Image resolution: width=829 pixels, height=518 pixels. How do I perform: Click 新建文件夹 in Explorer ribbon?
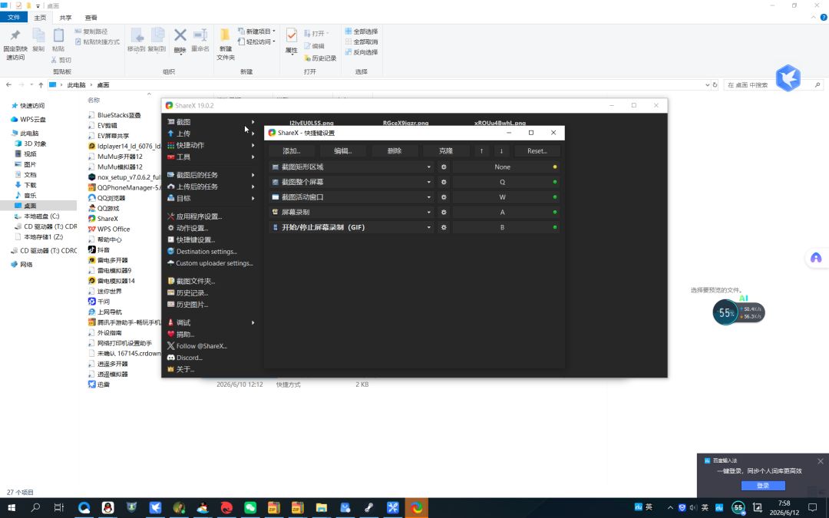(226, 44)
